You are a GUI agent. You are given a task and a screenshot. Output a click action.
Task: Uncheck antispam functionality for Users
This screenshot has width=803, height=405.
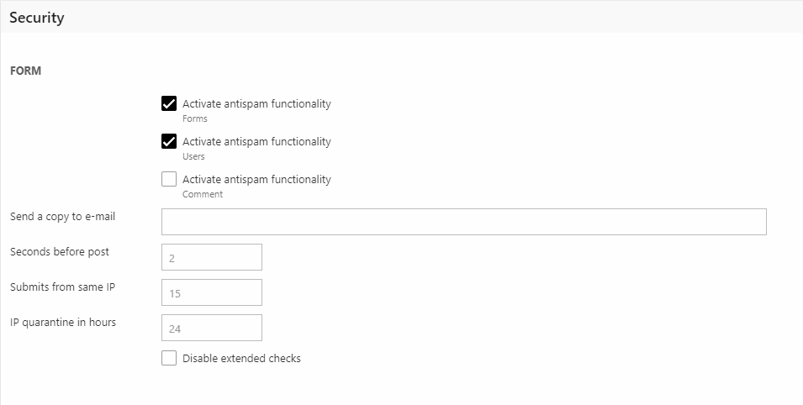click(x=169, y=142)
